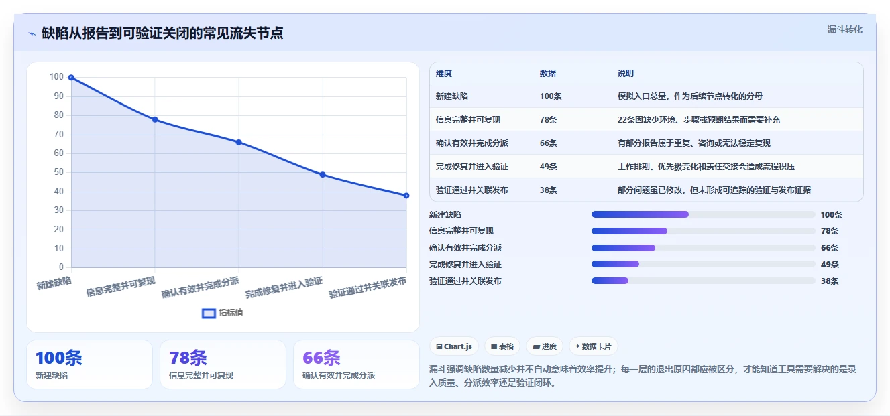Click the y-axis tick label 0
This screenshot has width=890, height=416.
[x=61, y=267]
